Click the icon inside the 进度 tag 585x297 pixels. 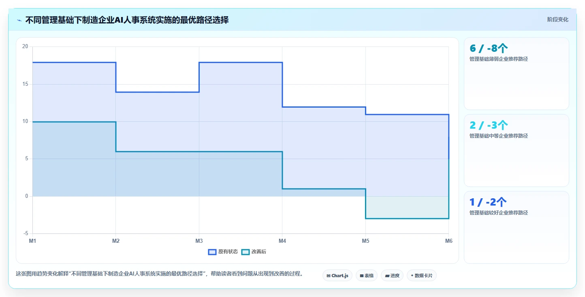[387, 276]
